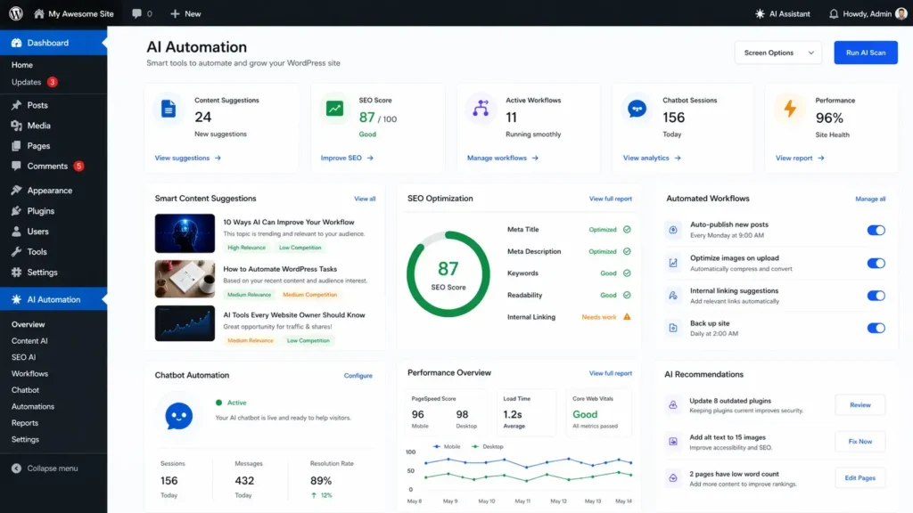Click the notification bell icon
Viewport: 913px width, 513px height.
coord(834,13)
